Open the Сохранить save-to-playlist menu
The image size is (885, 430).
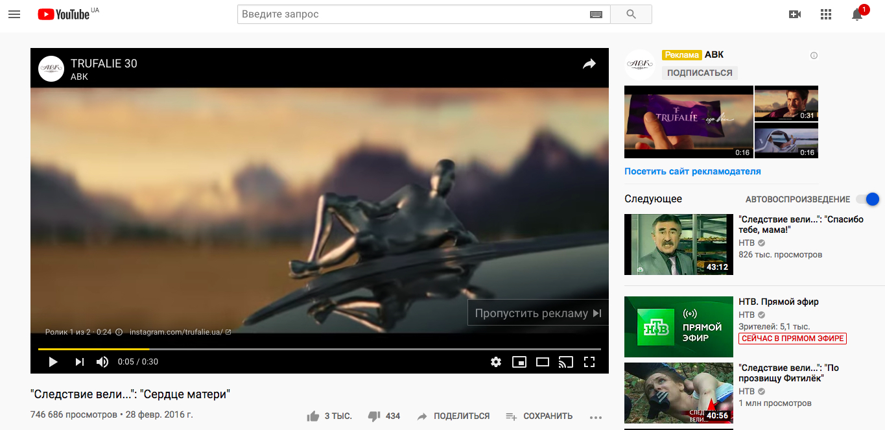tap(539, 416)
